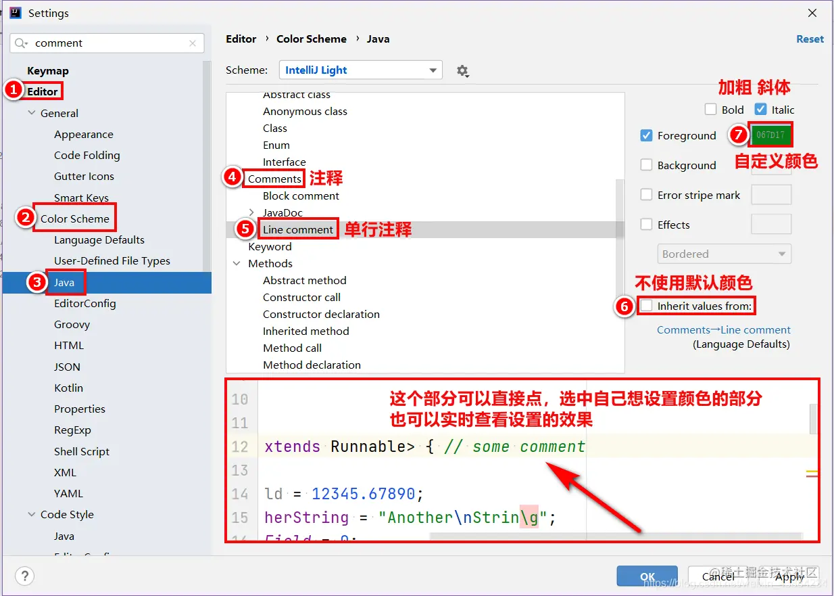The height and width of the screenshot is (596, 834).
Task: Uncheck the Italic checkbox
Action: click(761, 110)
